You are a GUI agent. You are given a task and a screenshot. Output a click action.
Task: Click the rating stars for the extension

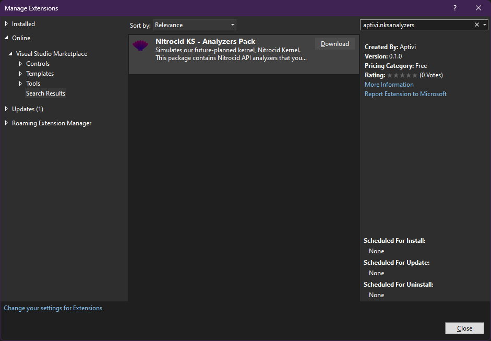pos(402,75)
